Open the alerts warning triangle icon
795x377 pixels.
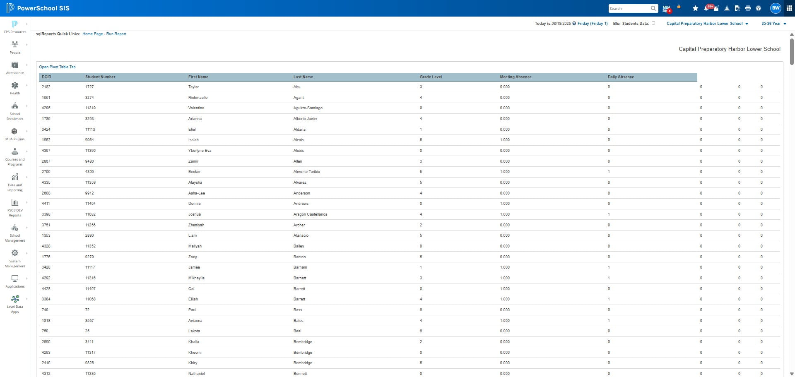(x=727, y=8)
